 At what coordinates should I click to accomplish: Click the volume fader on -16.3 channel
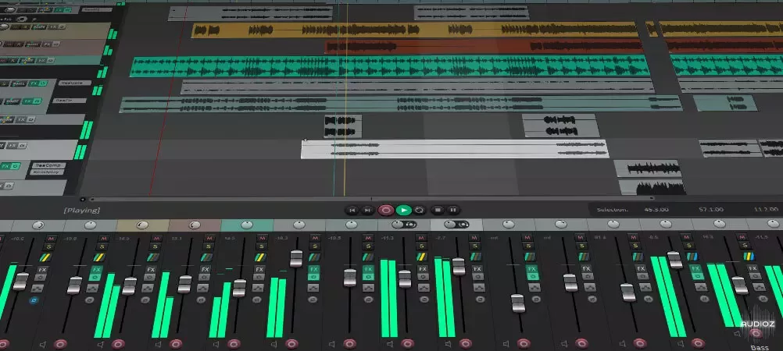(x=296, y=258)
